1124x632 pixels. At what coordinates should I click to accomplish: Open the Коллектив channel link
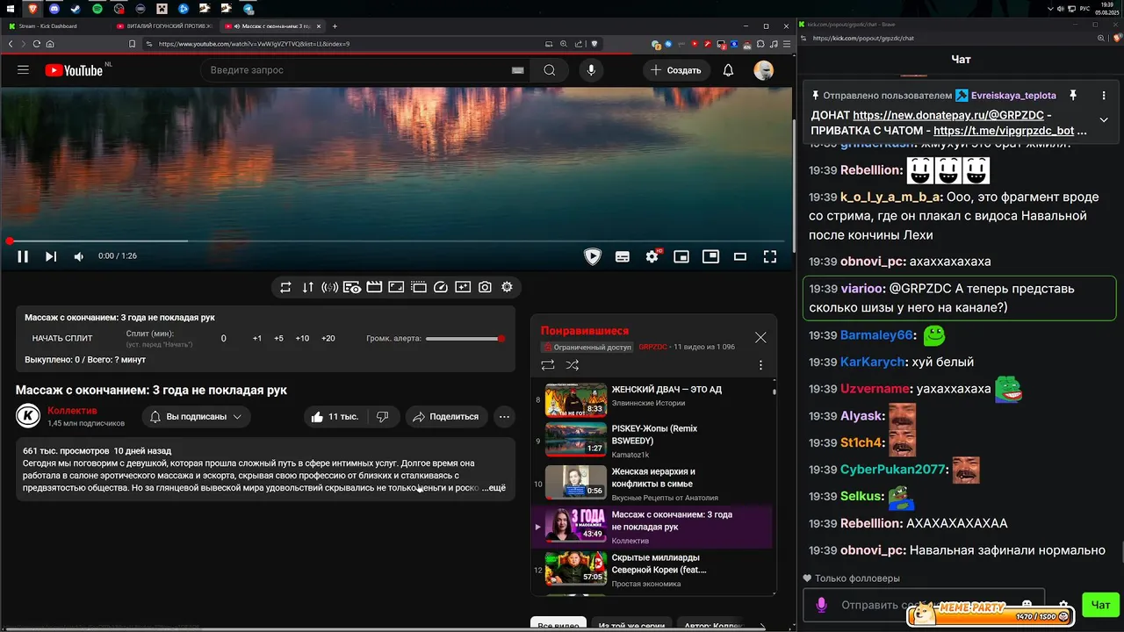click(72, 411)
